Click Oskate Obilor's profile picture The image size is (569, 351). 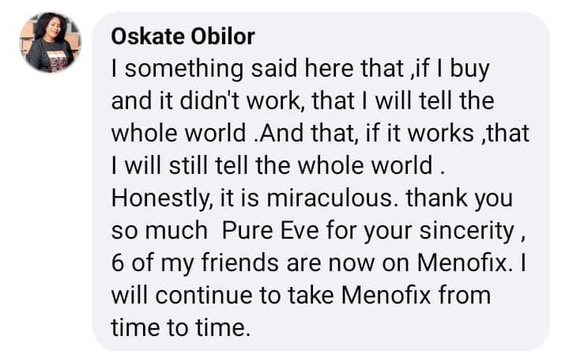coord(50,43)
